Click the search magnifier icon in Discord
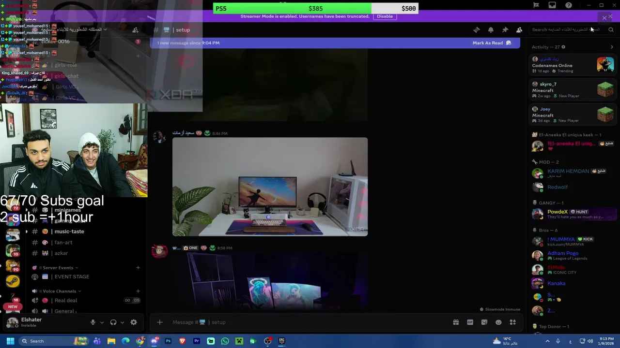This screenshot has height=348, width=620. pos(611,29)
